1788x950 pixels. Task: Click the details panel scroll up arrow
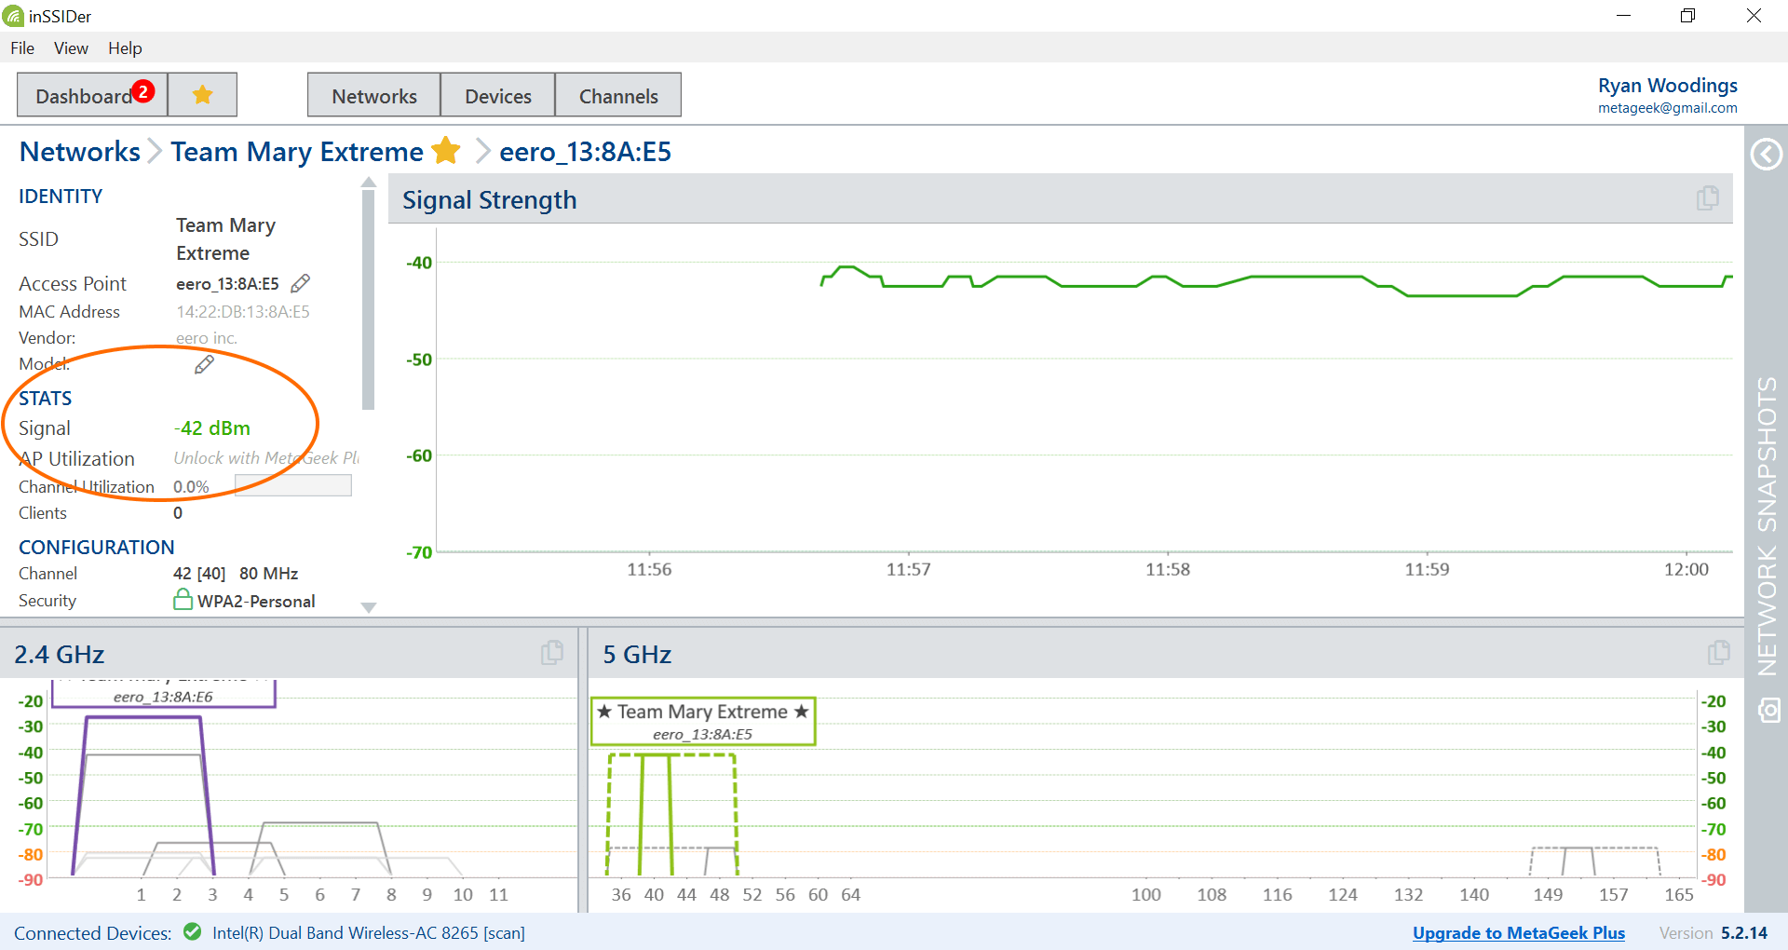369,183
